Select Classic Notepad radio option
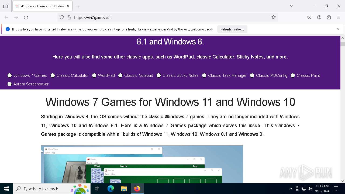The width and height of the screenshot is (345, 194). [120, 75]
